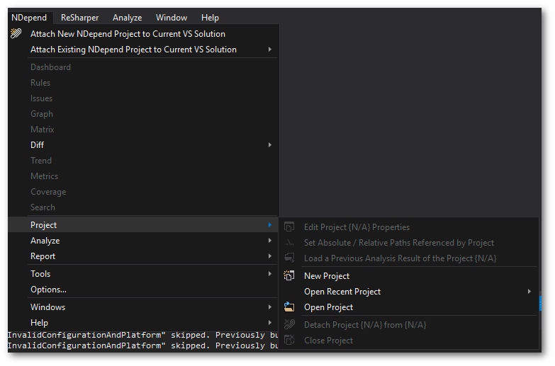Click the New Project sparkle icon

(x=289, y=275)
